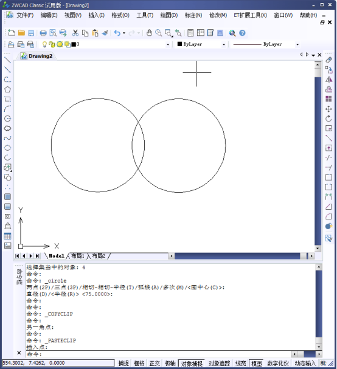Open the Table tool
337x369 pixels.
click(x=7, y=236)
